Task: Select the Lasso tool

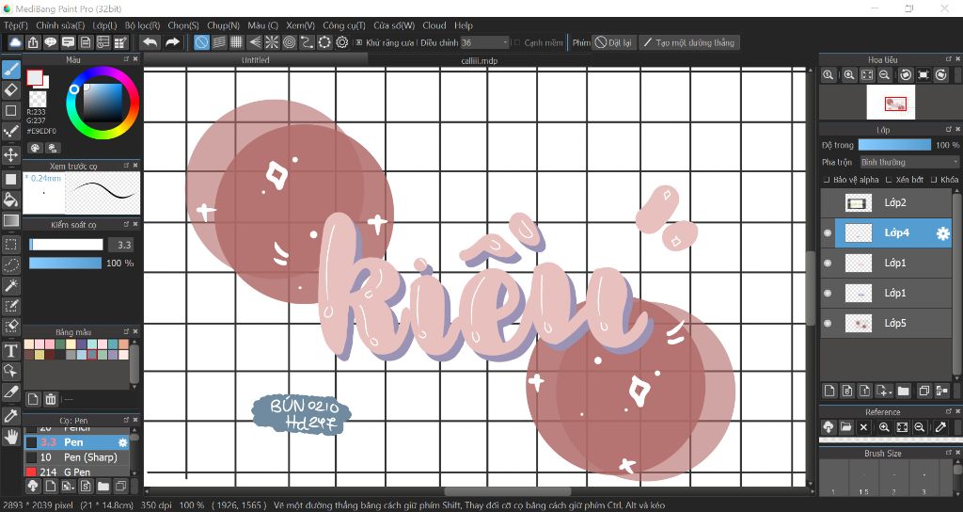Action: pyautogui.click(x=11, y=264)
